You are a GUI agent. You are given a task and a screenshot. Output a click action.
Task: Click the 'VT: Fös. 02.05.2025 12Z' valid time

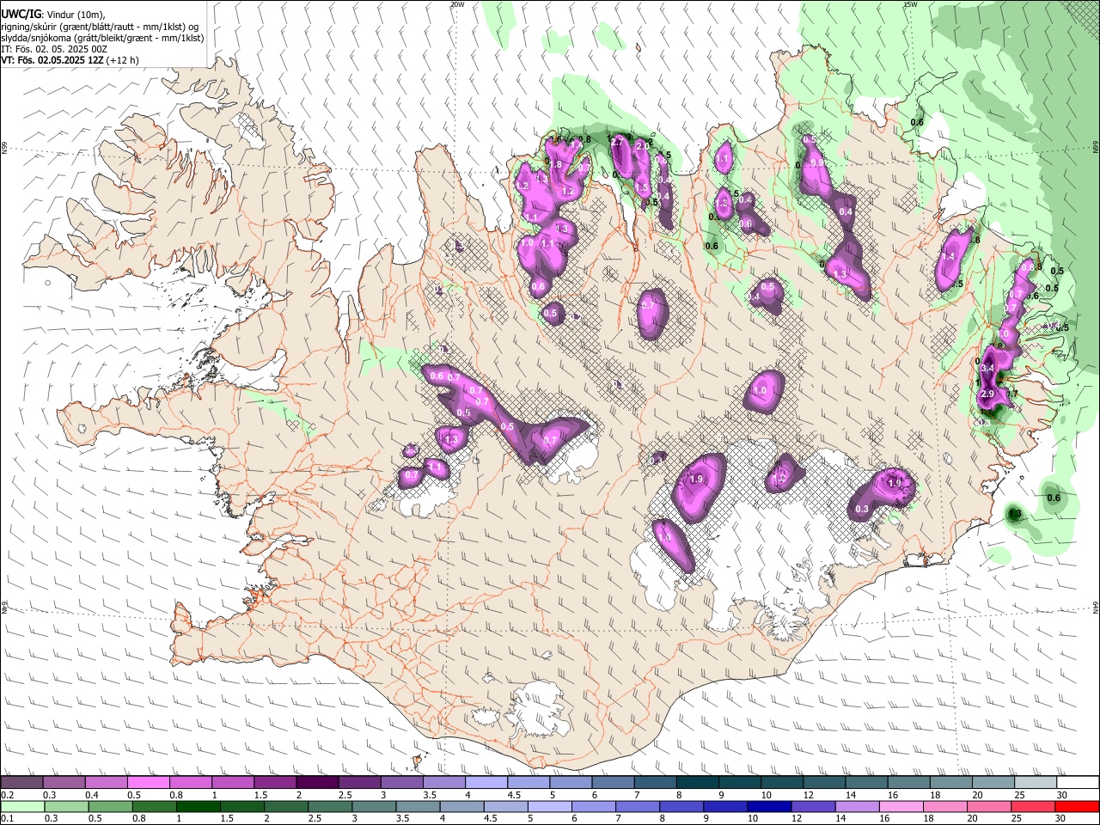click(53, 60)
